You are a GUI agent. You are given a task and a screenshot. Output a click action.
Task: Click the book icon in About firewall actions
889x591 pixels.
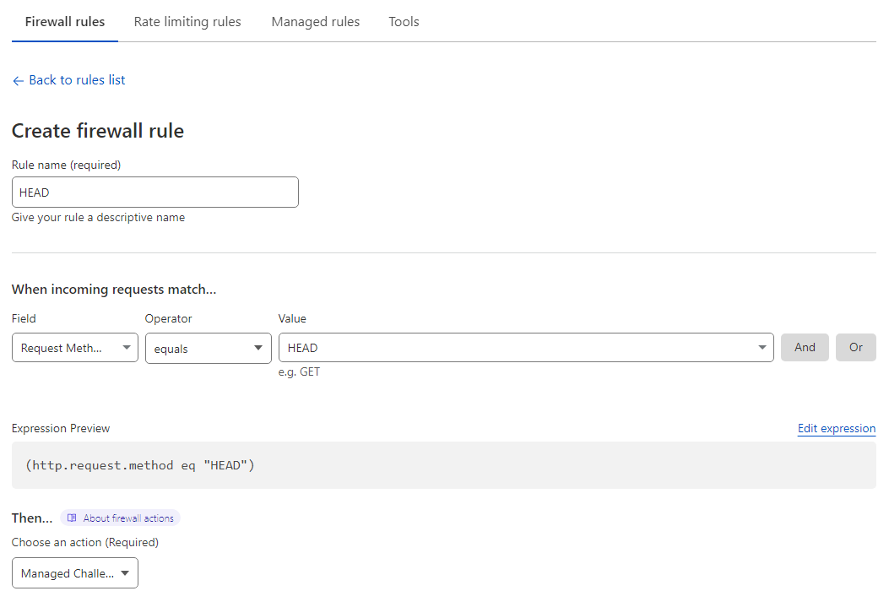[x=72, y=518]
